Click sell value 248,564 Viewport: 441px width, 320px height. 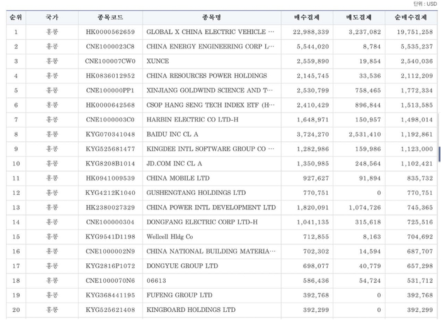tap(368, 163)
